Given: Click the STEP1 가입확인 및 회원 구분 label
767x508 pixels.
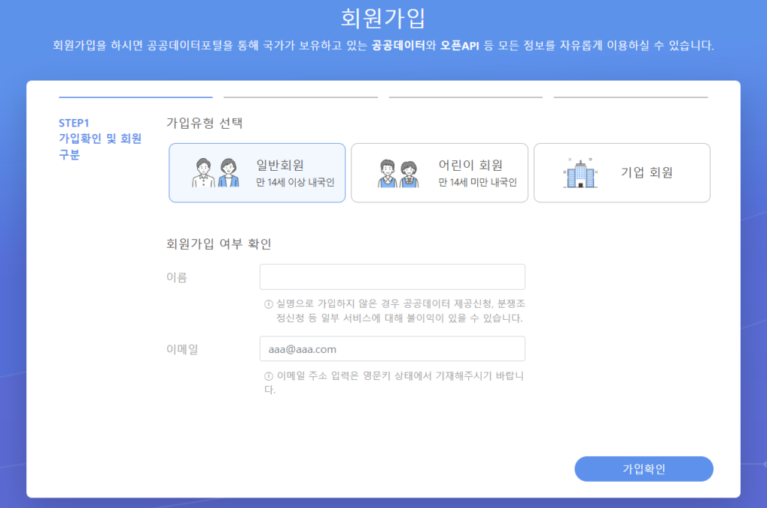Looking at the screenshot, I should (100, 139).
